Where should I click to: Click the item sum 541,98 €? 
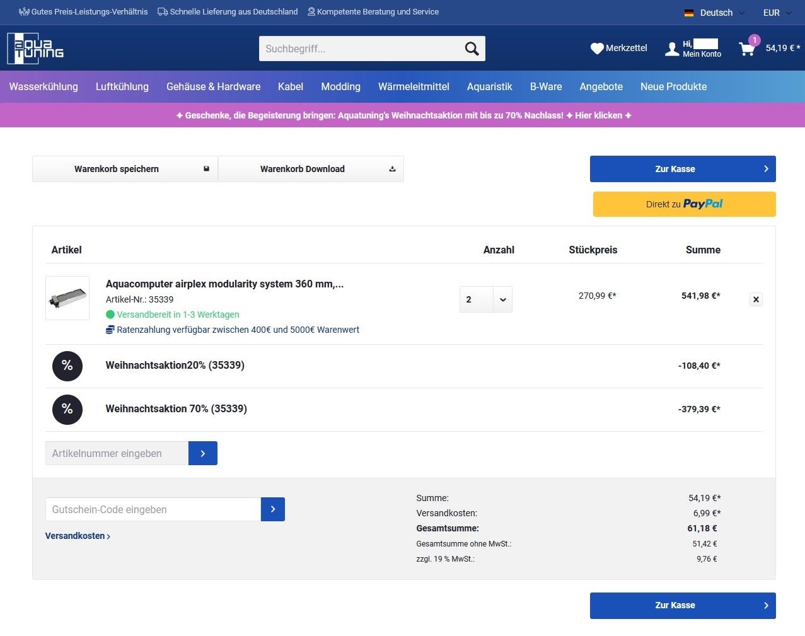[700, 296]
